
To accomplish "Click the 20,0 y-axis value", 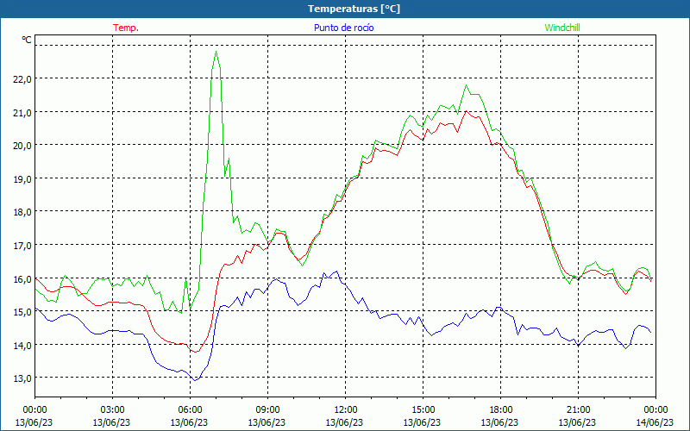I will coord(22,146).
